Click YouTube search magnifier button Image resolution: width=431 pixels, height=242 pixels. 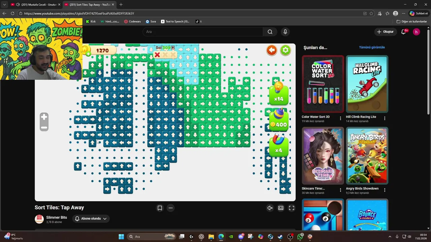270,32
